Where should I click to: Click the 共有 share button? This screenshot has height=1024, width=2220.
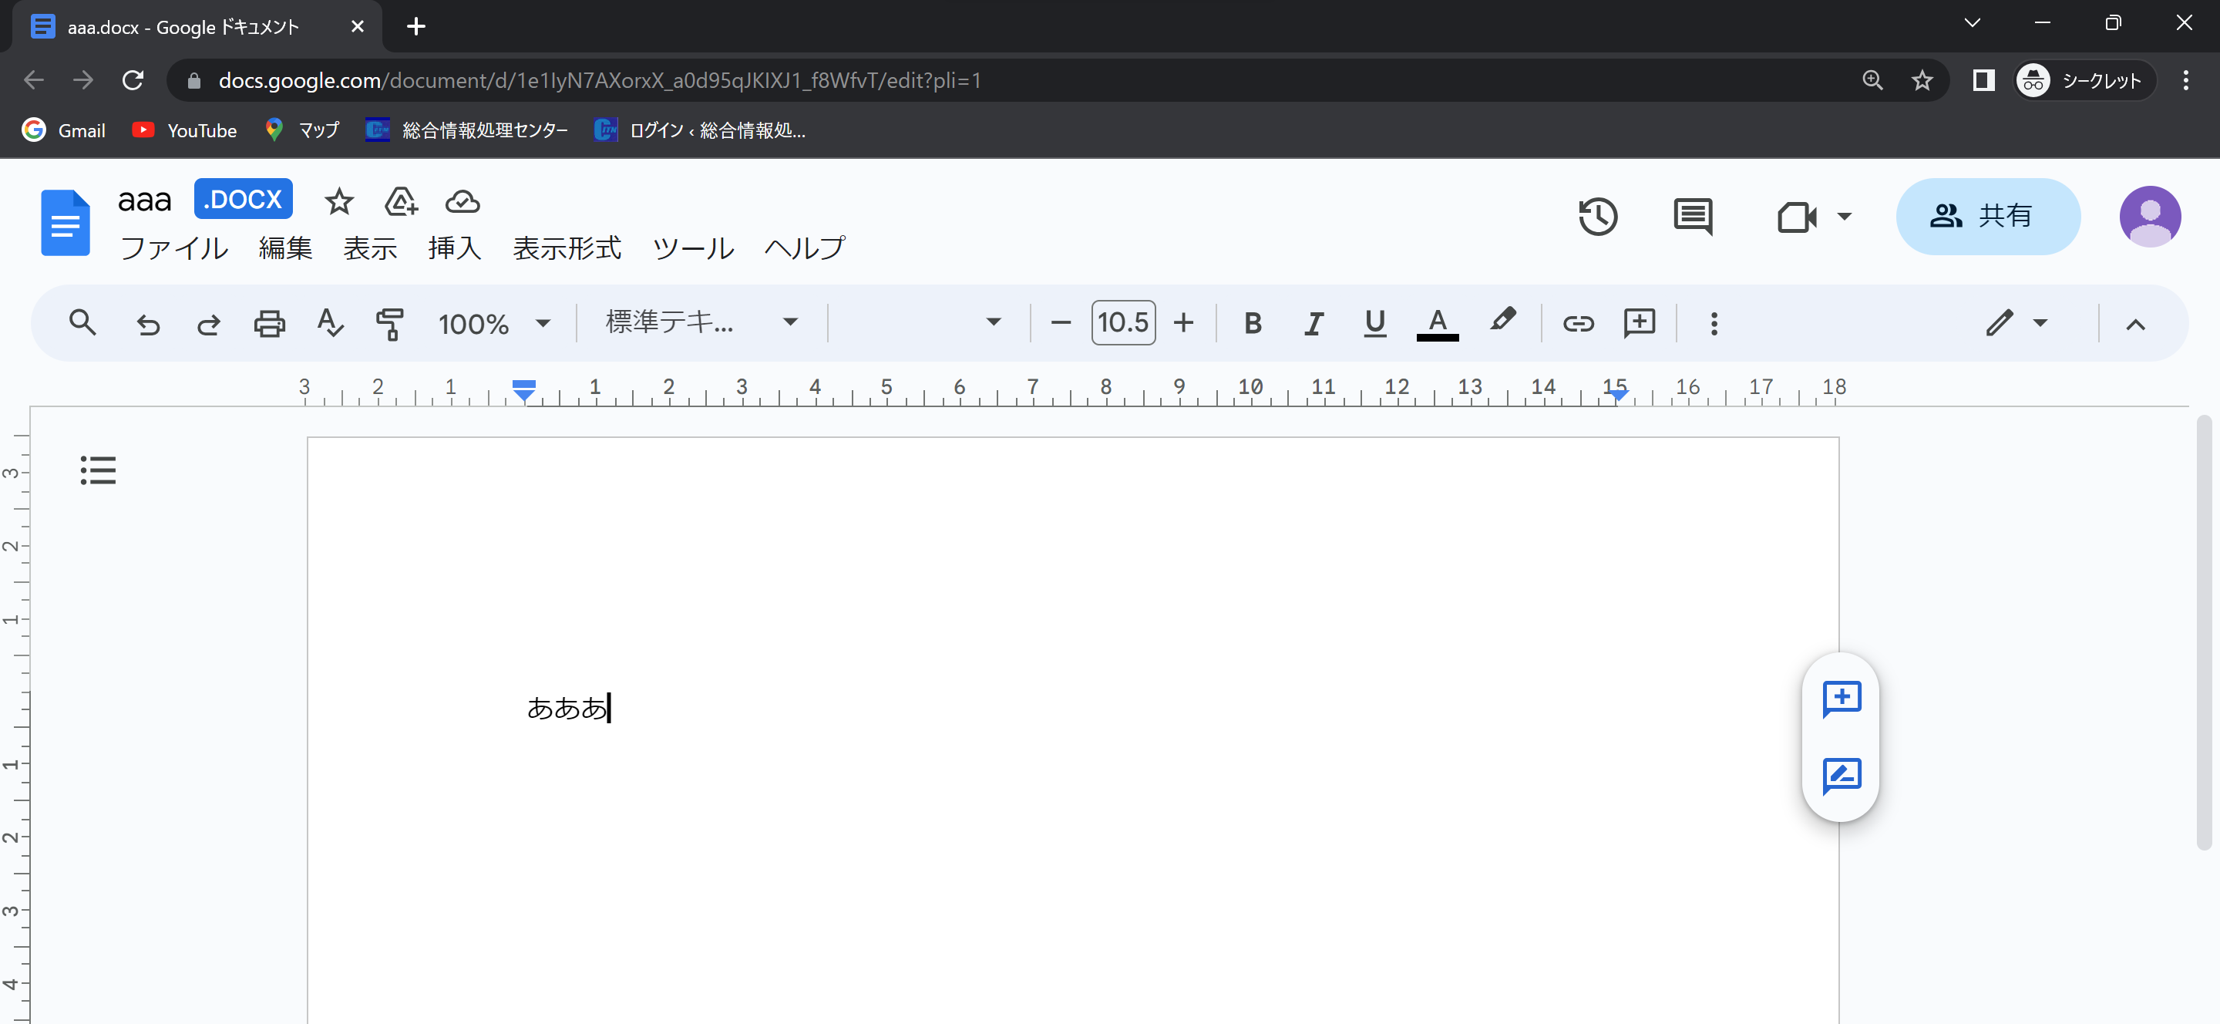tap(1988, 217)
